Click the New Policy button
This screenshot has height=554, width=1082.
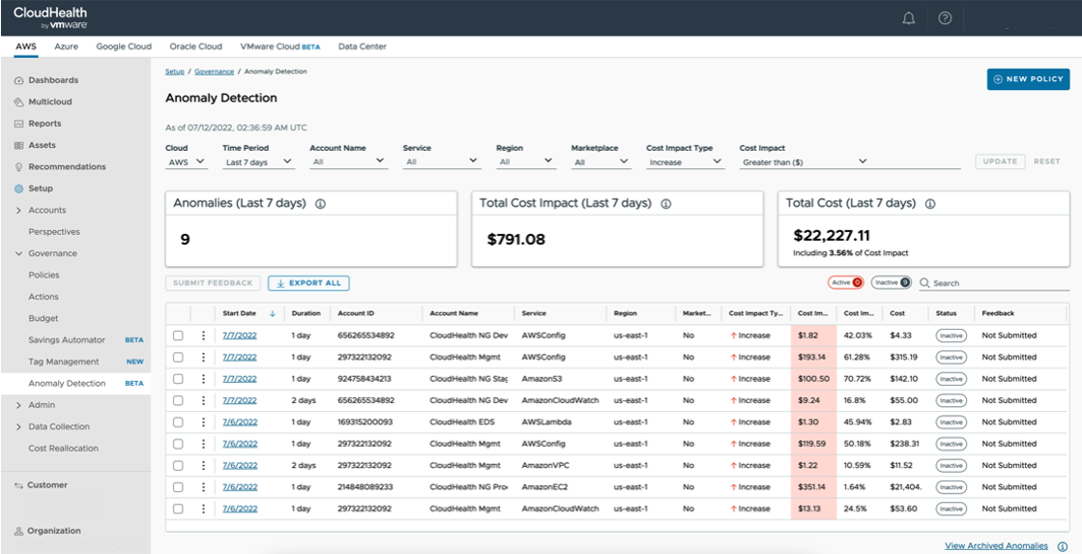pyautogui.click(x=1028, y=79)
